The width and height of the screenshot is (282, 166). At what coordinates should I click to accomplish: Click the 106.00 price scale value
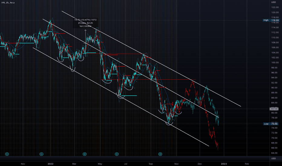tap(275, 48)
